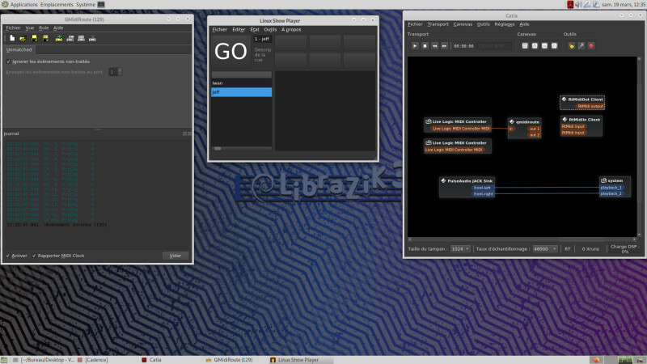Click the New file icon in QMidiRoute
The image size is (647, 364).
click(12, 38)
